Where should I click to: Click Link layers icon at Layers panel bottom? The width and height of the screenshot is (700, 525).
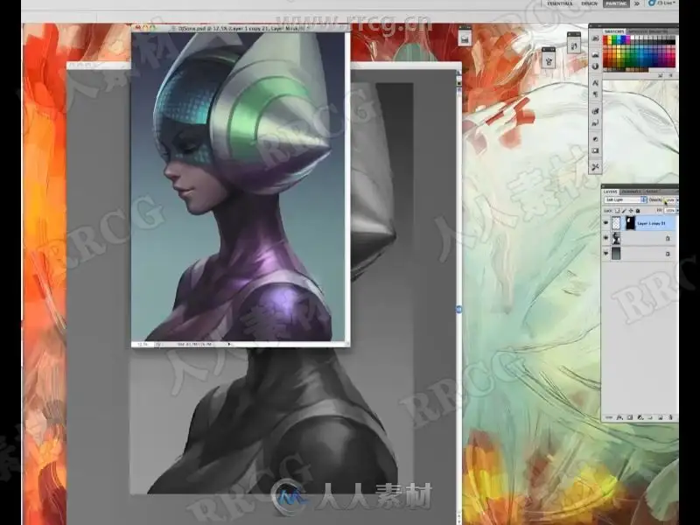[609, 417]
